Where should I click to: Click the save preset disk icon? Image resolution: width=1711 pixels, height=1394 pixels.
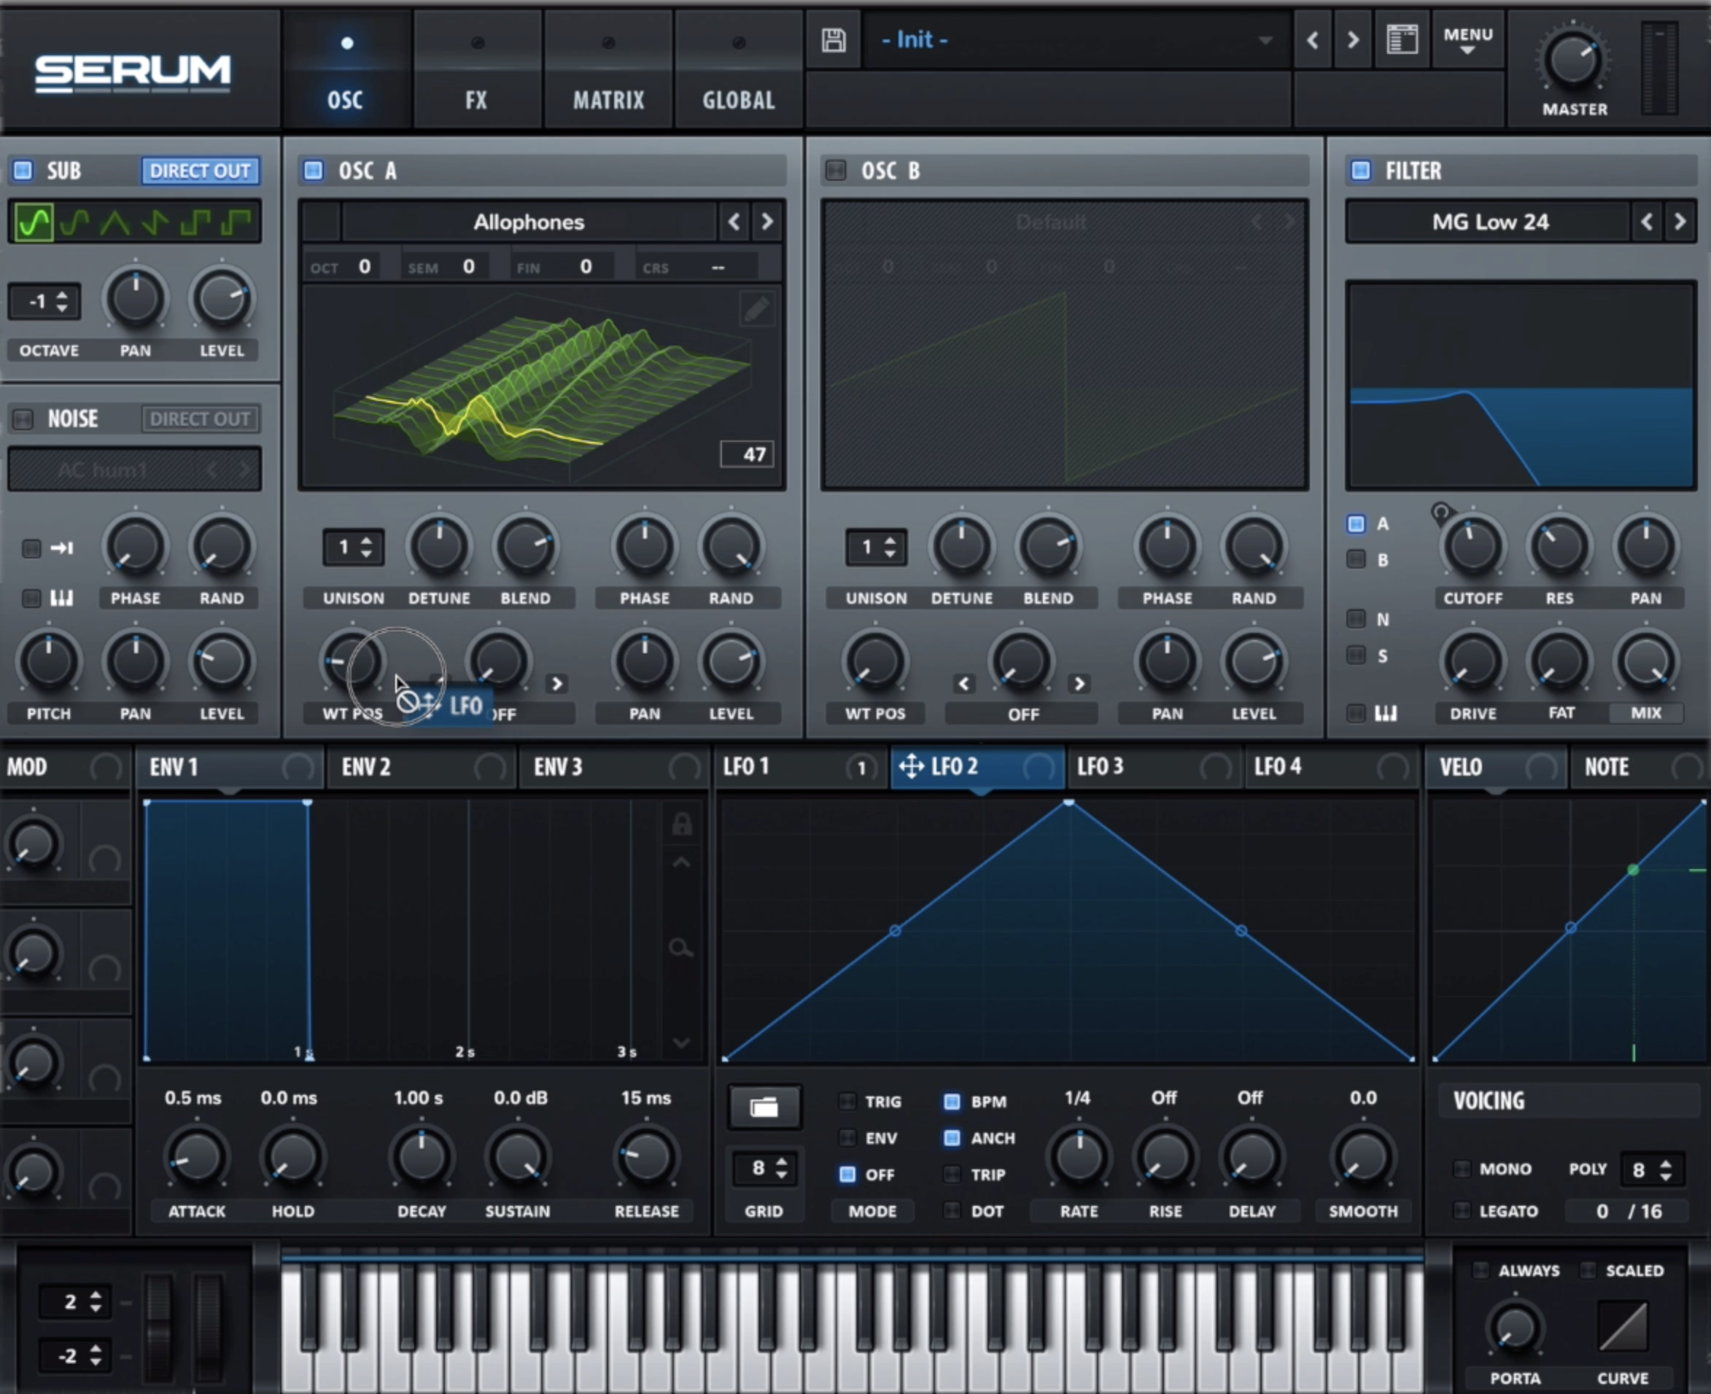[833, 39]
